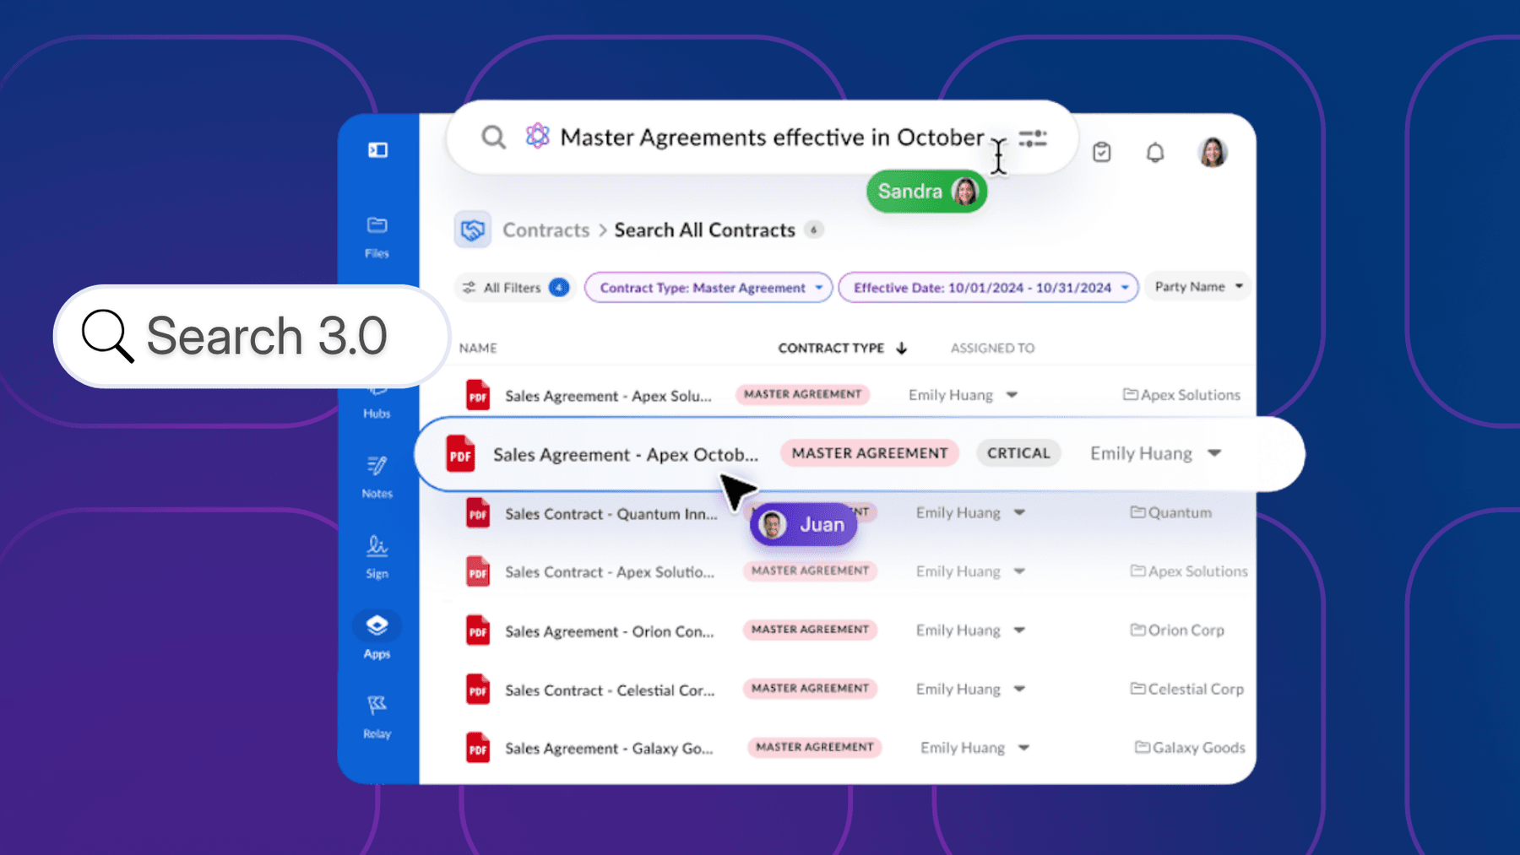The height and width of the screenshot is (855, 1520).
Task: Open Files in the sidebar
Action: click(377, 237)
